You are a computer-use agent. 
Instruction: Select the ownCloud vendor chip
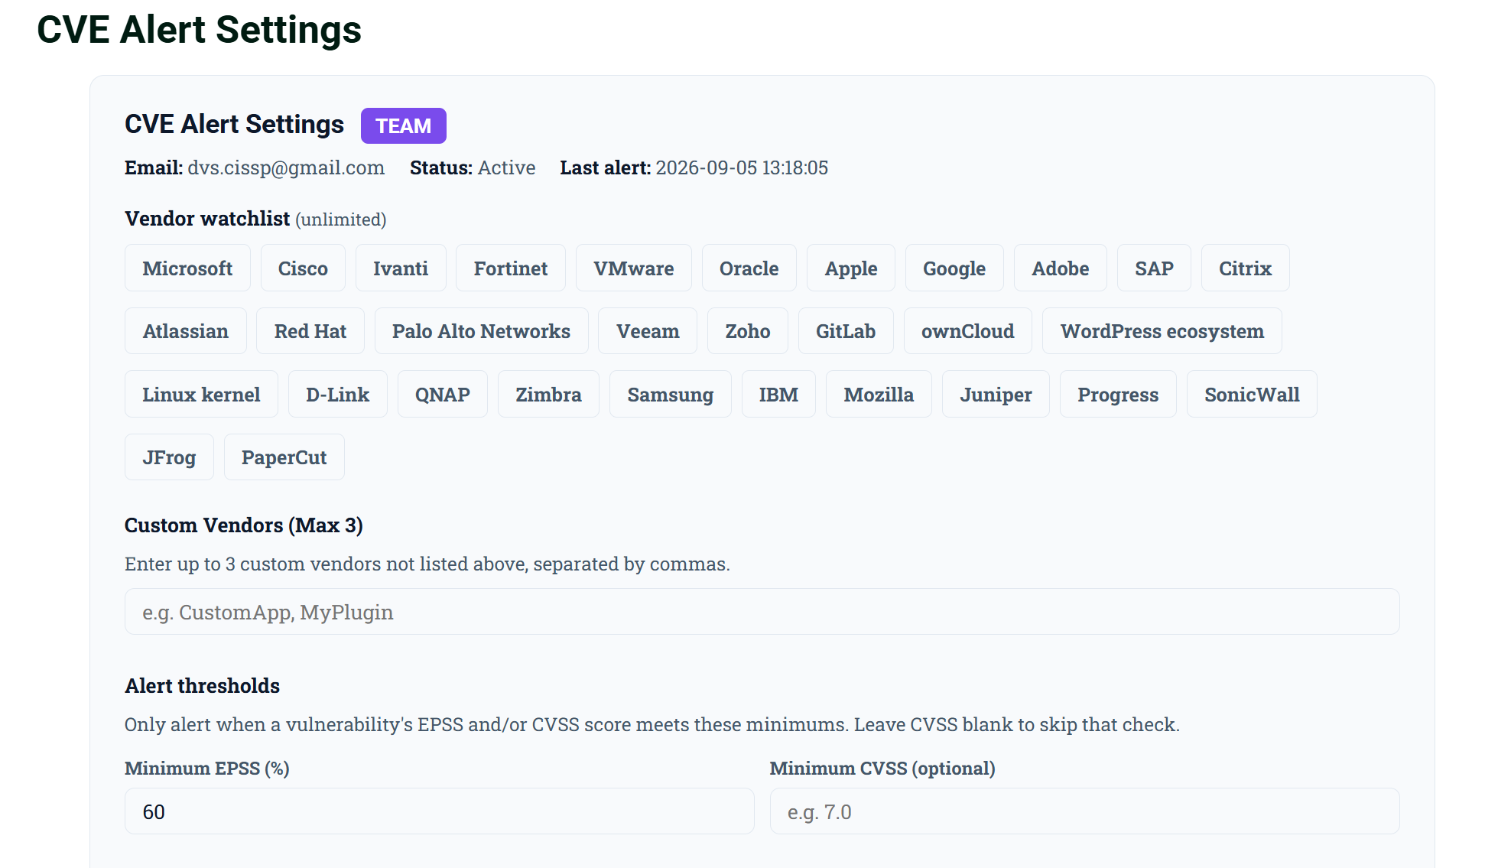coord(968,331)
